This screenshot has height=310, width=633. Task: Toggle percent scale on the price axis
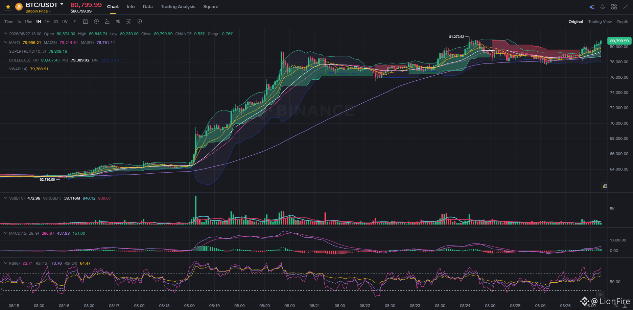click(x=616, y=306)
